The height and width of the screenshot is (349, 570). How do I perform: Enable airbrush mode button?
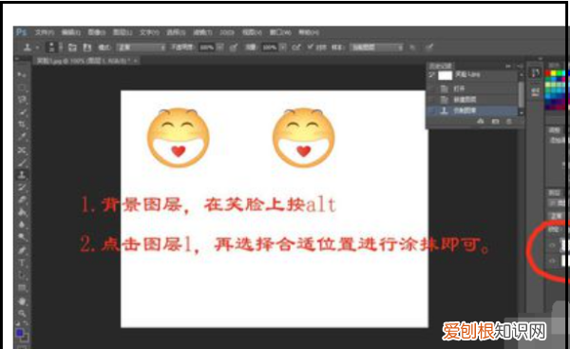point(296,48)
